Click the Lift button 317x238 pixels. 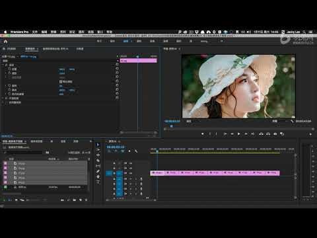tap(262, 134)
